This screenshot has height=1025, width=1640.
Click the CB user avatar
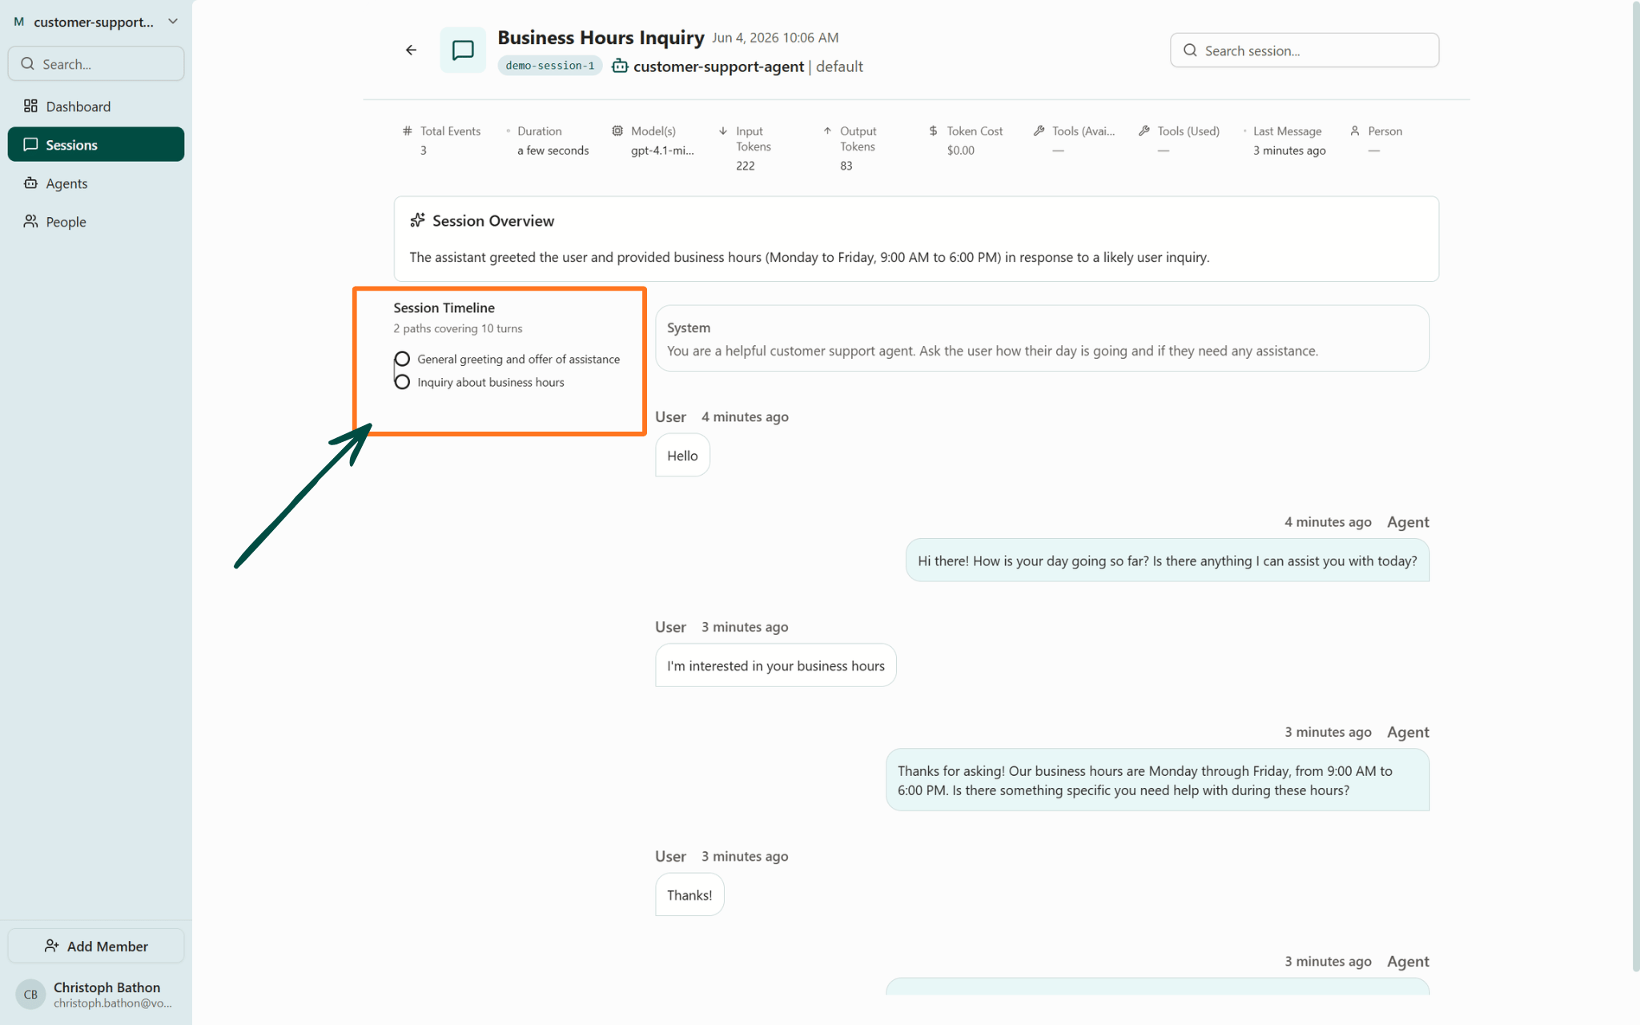pos(30,994)
